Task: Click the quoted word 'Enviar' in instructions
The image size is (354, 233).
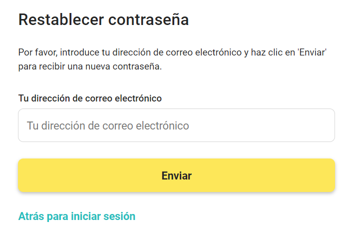Action: [312, 52]
